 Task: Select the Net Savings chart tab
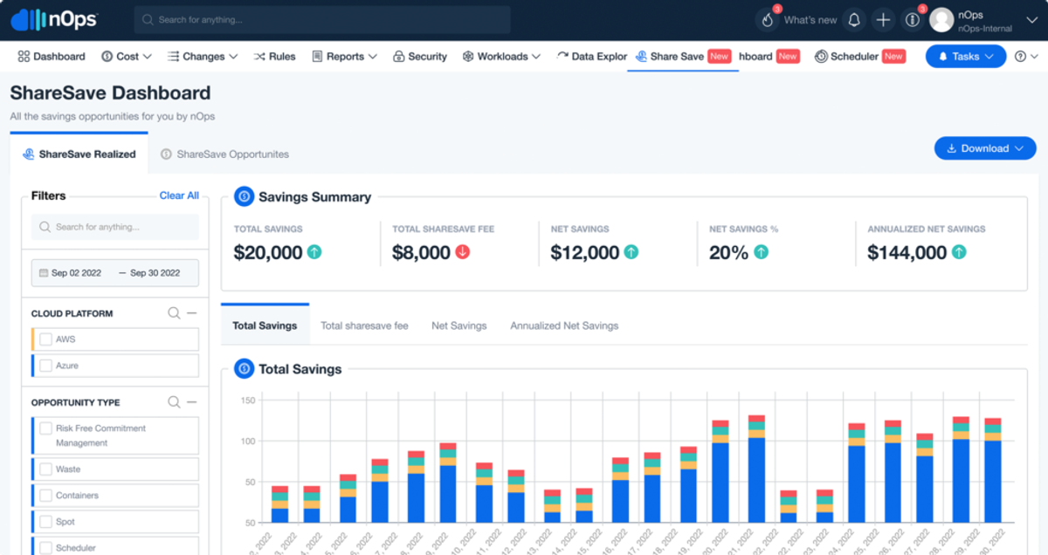[458, 325]
